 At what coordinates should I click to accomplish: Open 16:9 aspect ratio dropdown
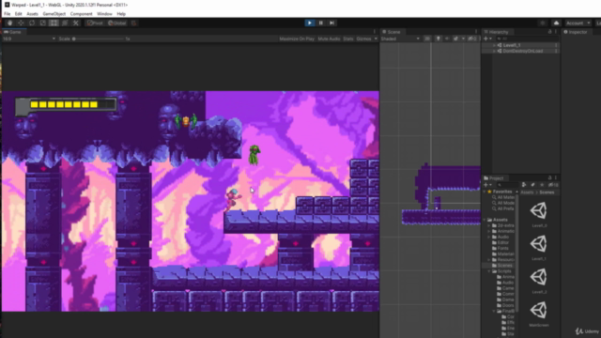click(29, 38)
